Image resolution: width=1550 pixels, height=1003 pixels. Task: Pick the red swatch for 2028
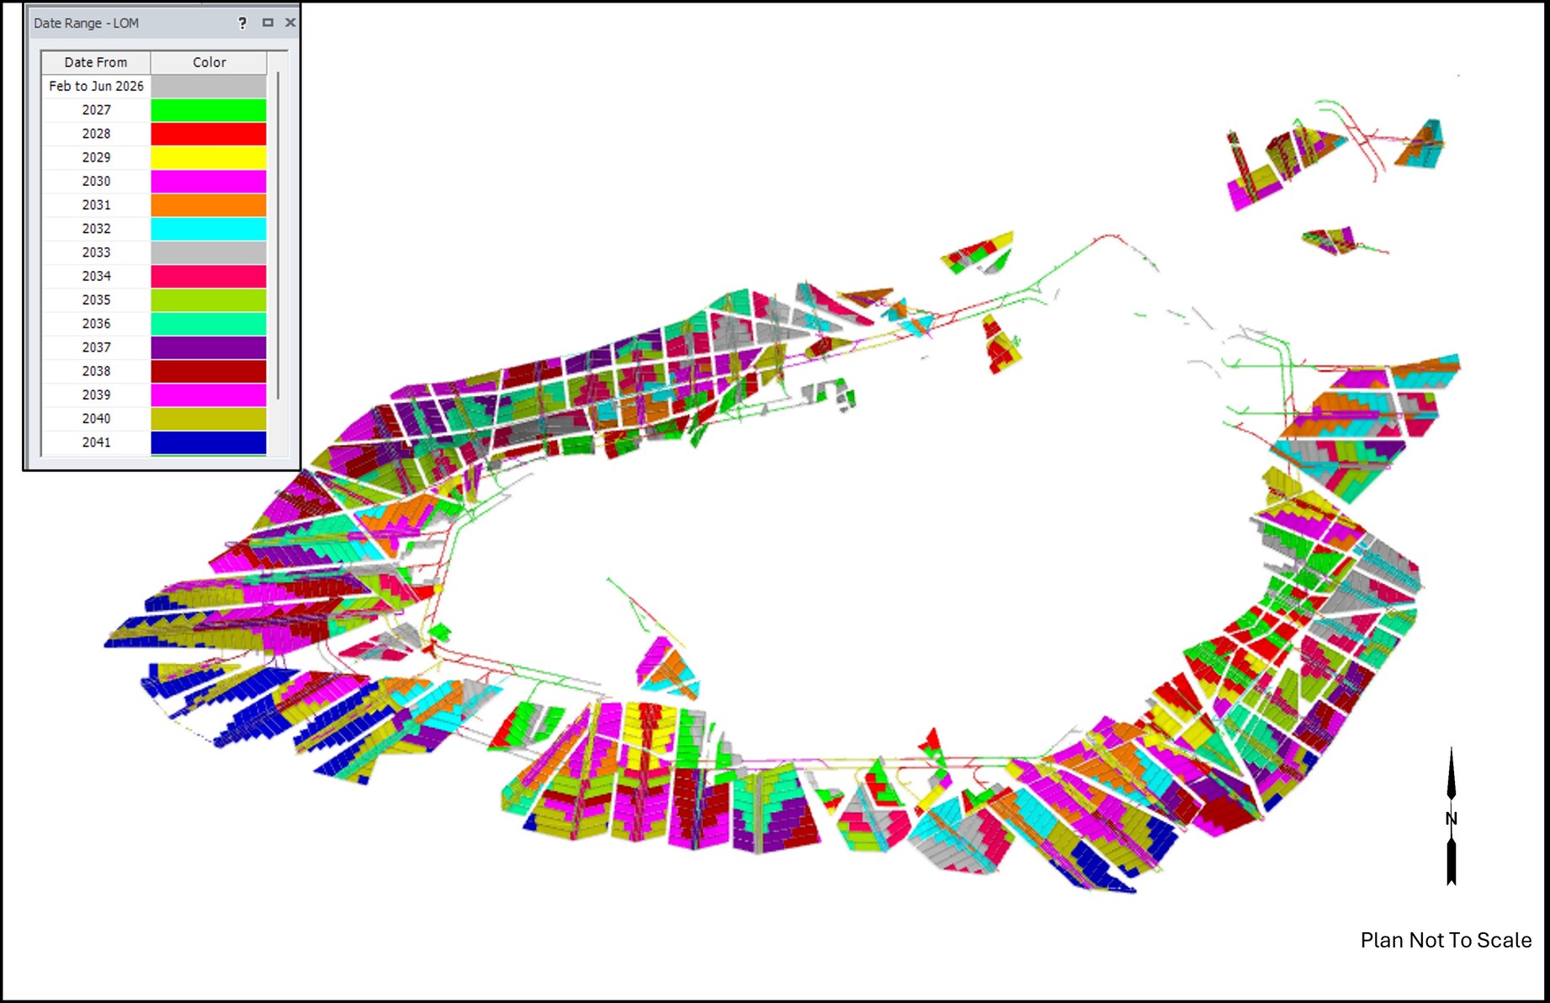point(209,134)
